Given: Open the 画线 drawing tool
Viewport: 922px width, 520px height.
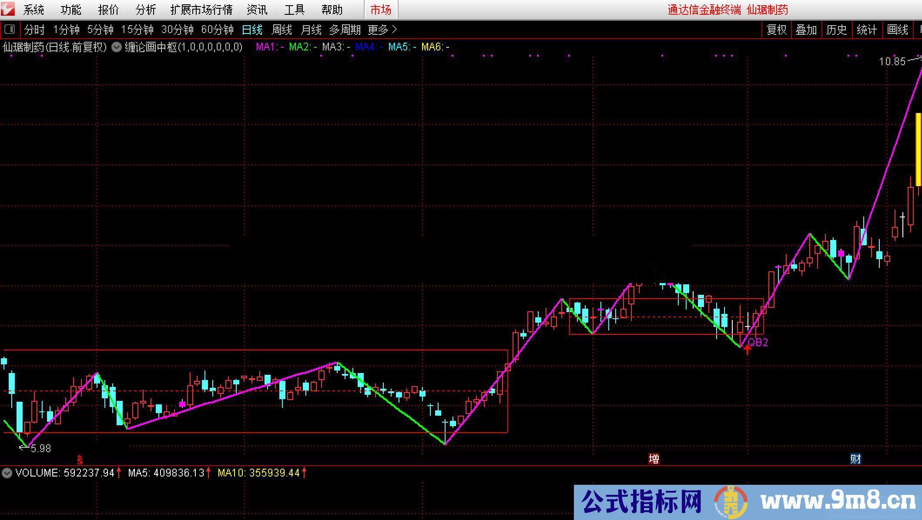Looking at the screenshot, I should click(x=897, y=30).
